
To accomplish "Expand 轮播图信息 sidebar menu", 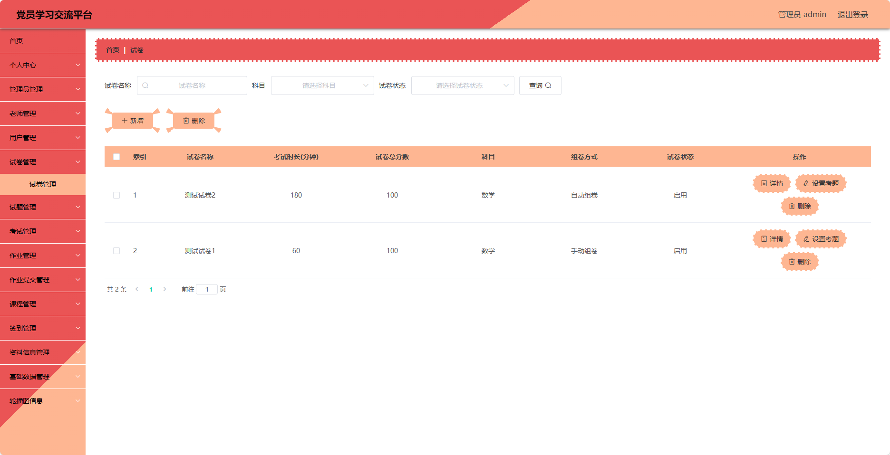I will pos(43,401).
